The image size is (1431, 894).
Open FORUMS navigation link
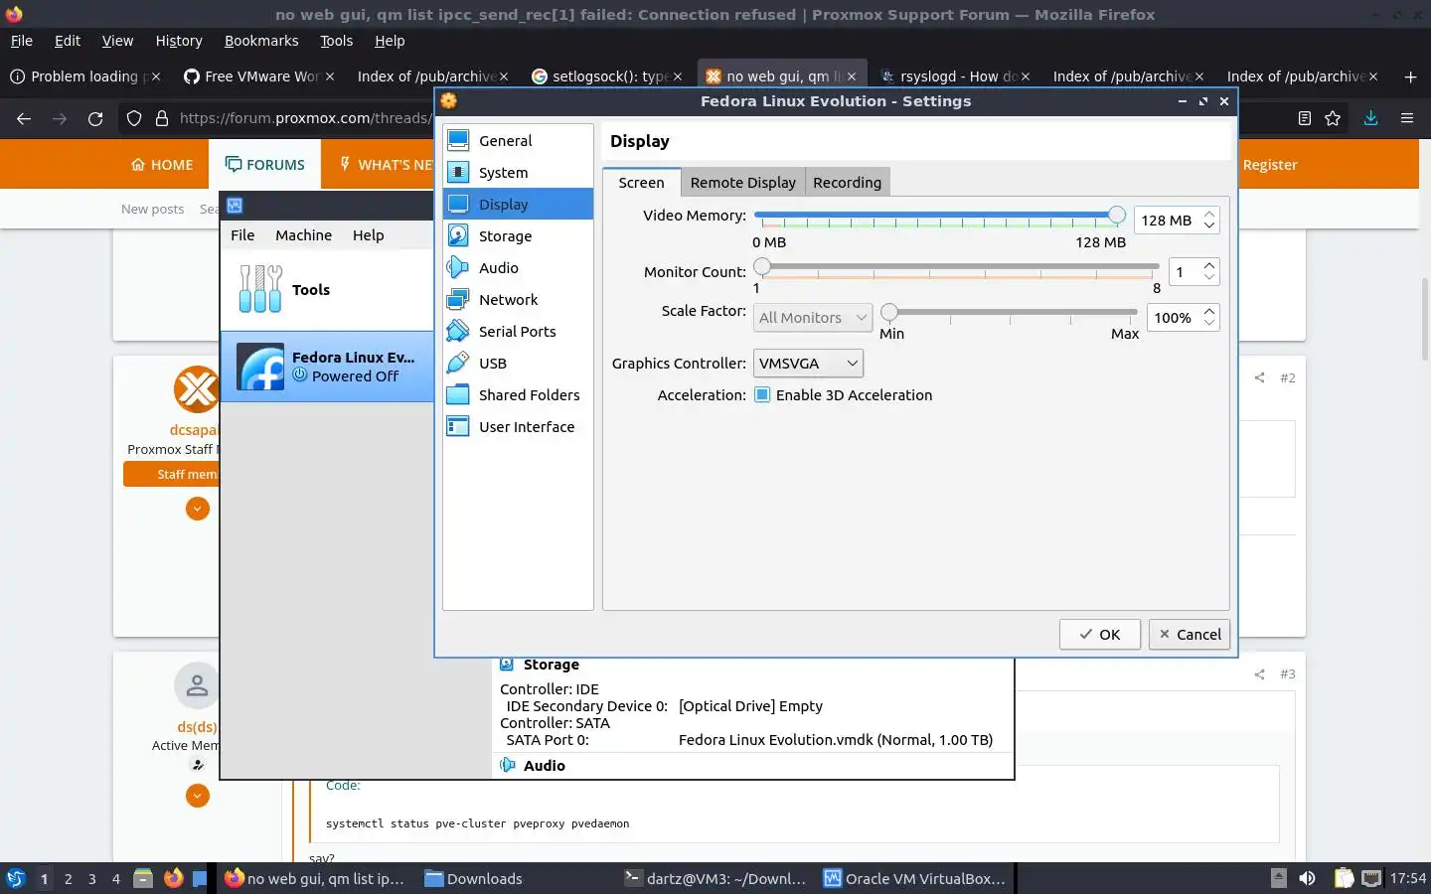[265, 165]
